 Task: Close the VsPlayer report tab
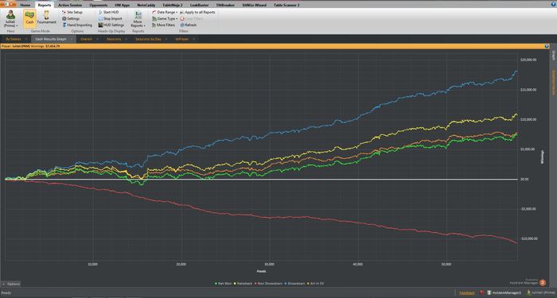[193, 39]
